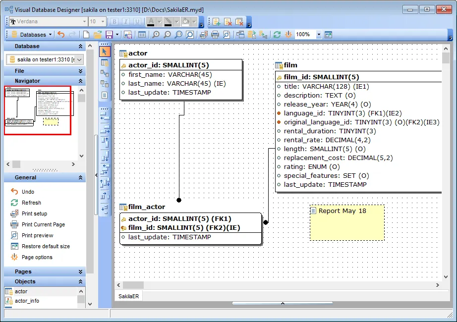This screenshot has height=322, width=457.
Task: Toggle the Bold formatting button
Action: tap(114, 22)
